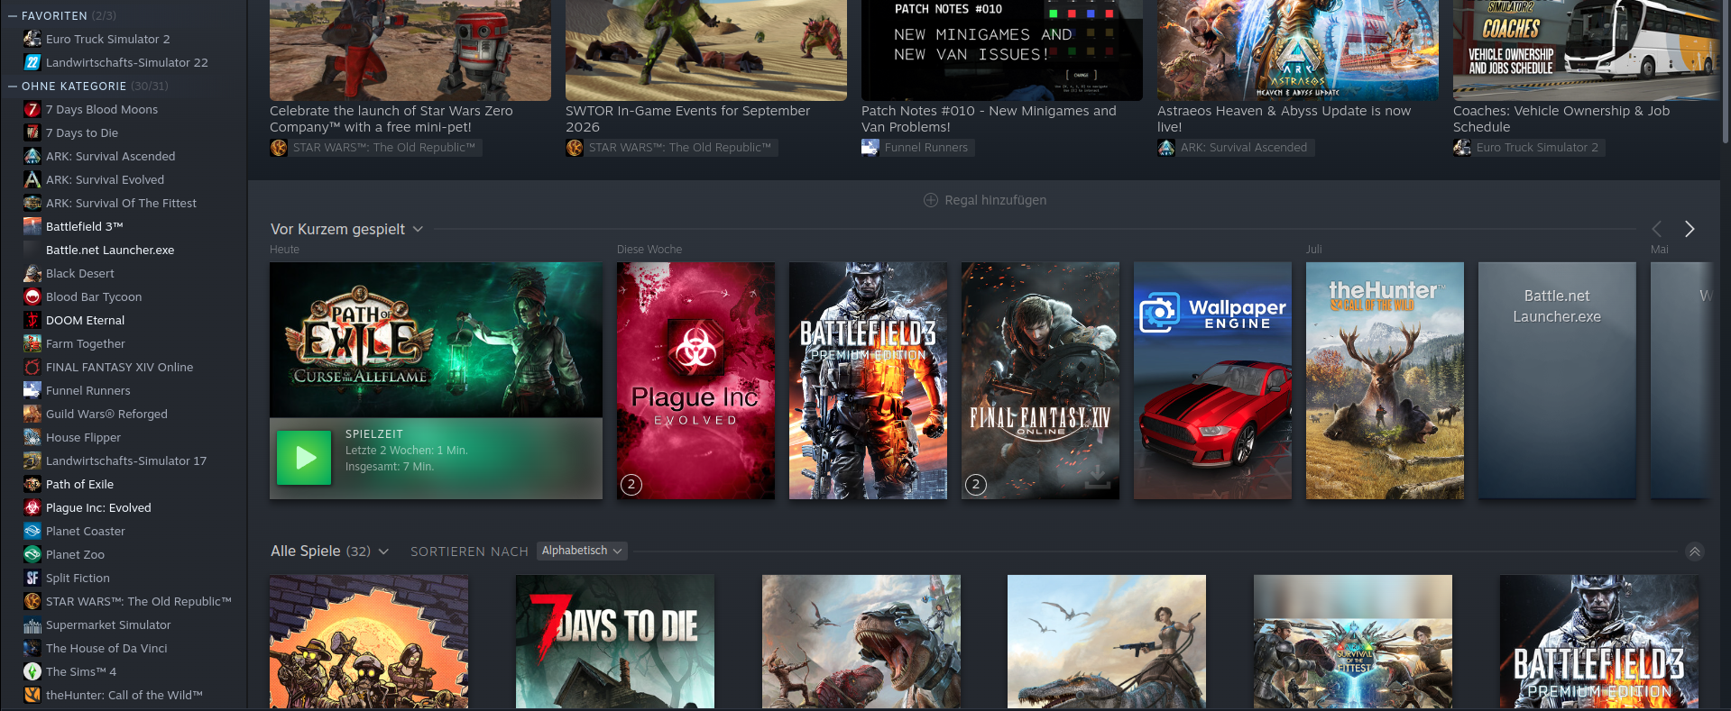The image size is (1731, 711).
Task: Click the 7 Days to Die sidebar icon
Action: click(32, 132)
